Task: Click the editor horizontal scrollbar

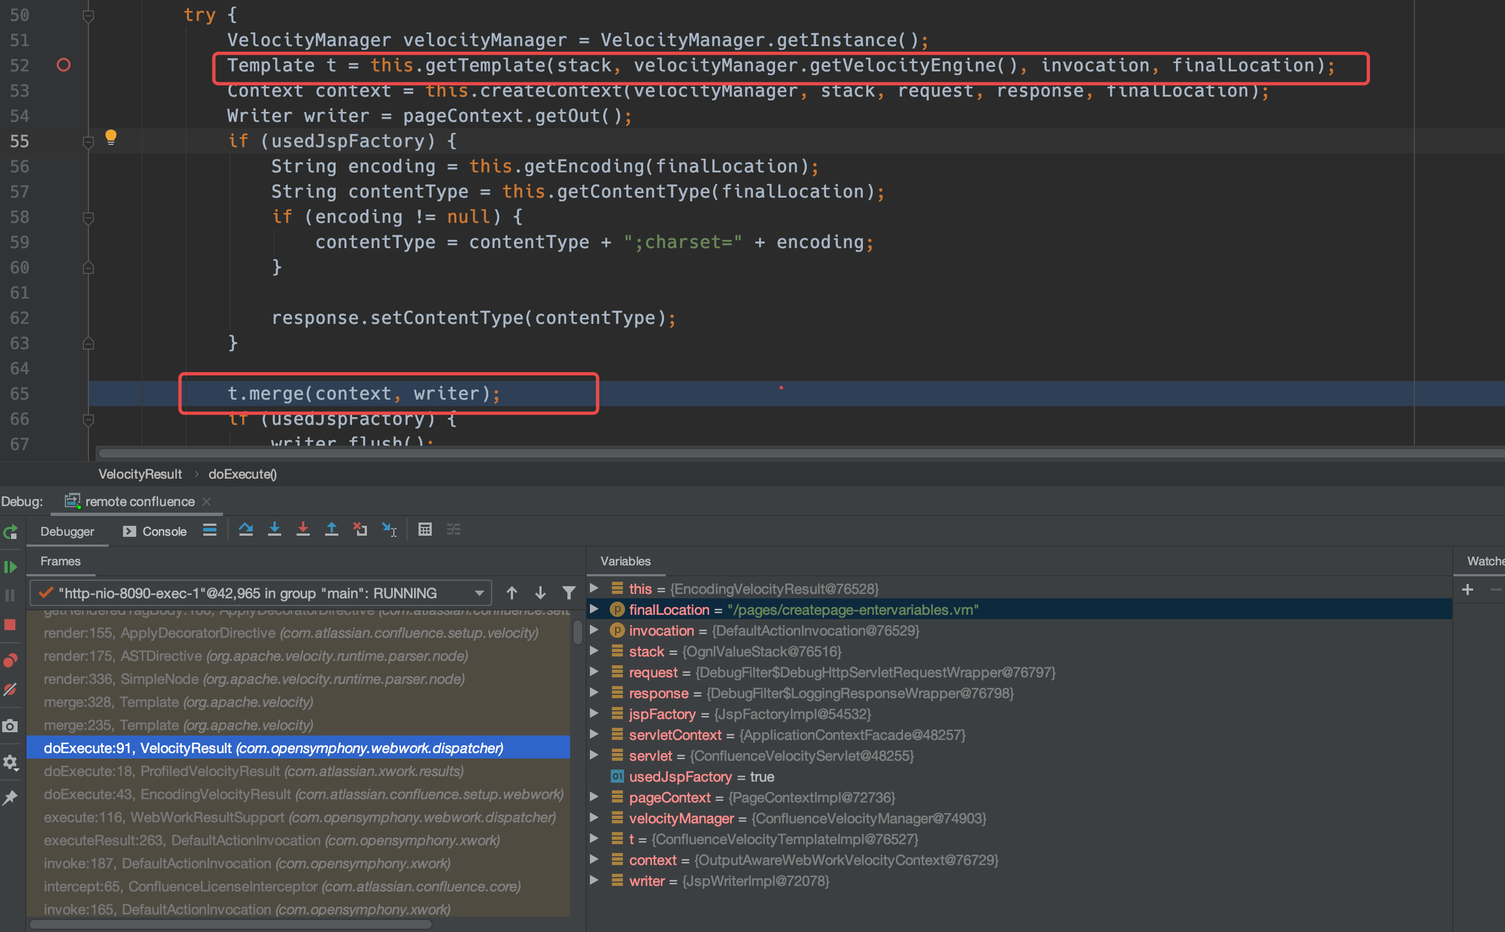Action: [801, 453]
